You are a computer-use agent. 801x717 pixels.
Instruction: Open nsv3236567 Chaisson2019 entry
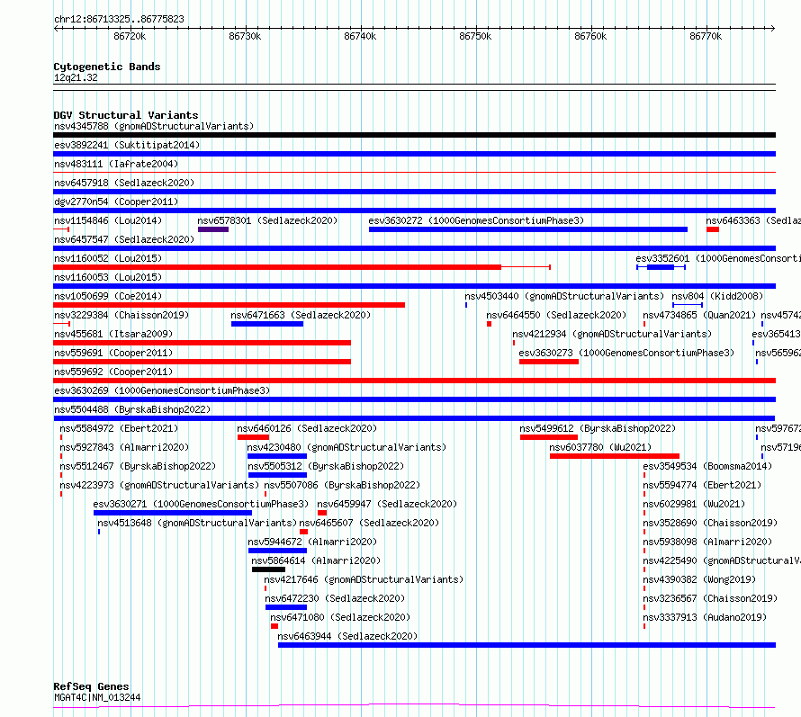[710, 598]
